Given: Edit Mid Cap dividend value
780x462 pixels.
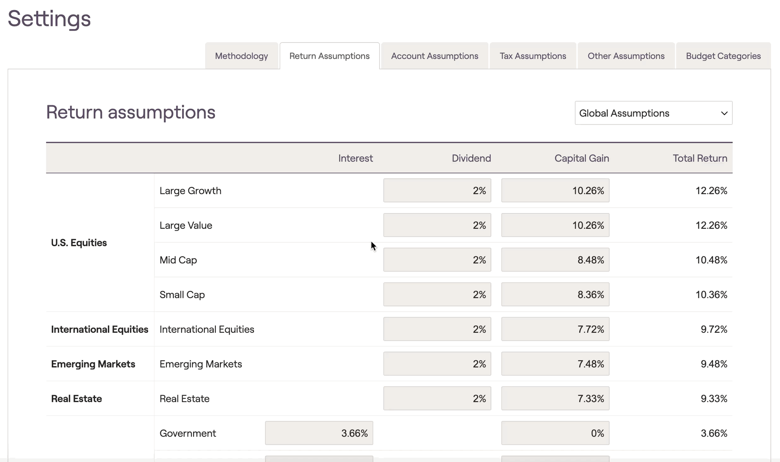Looking at the screenshot, I should (437, 260).
